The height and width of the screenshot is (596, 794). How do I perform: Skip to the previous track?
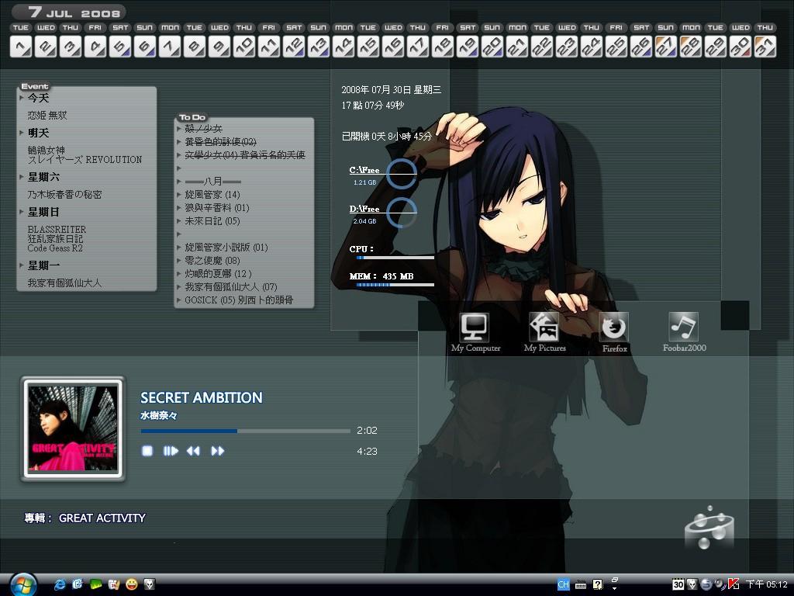pos(193,451)
